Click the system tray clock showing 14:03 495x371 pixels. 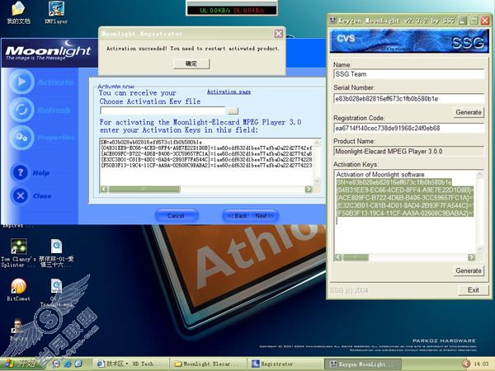[481, 364]
